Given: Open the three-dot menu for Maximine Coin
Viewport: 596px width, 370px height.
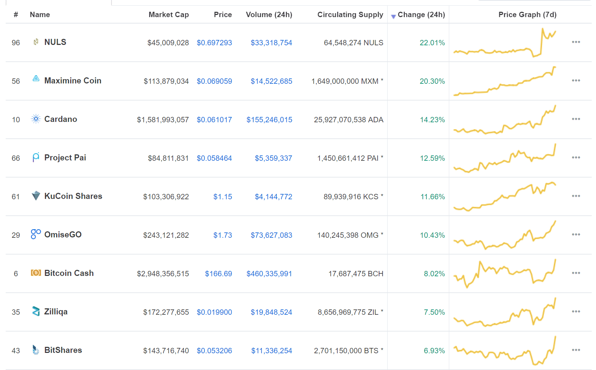Looking at the screenshot, I should (x=576, y=81).
